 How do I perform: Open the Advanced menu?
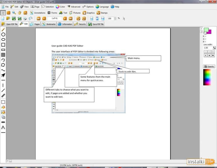tap(74, 7)
